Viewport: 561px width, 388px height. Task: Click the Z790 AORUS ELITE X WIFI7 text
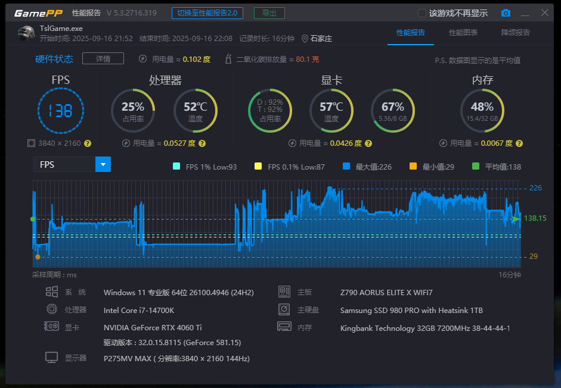[x=386, y=293]
